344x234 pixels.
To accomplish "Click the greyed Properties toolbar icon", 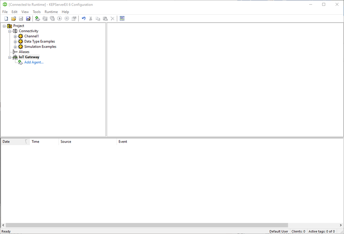I will 74,19.
